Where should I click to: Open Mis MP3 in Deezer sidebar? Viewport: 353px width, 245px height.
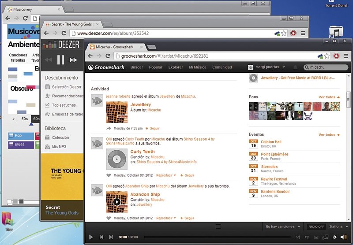[x=56, y=147]
